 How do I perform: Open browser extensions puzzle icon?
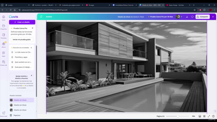pyautogui.click(x=204, y=10)
